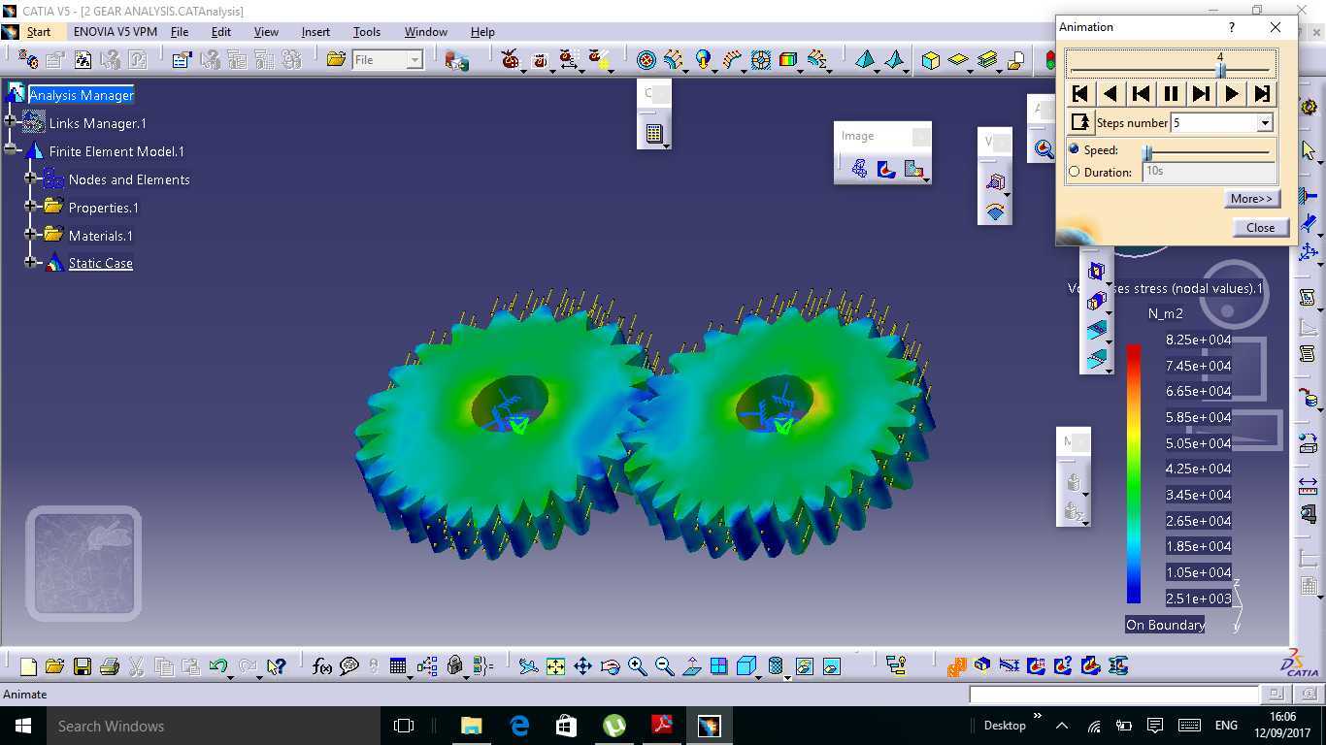The height and width of the screenshot is (745, 1326).
Task: Click the Fit All In view icon
Action: tap(555, 666)
